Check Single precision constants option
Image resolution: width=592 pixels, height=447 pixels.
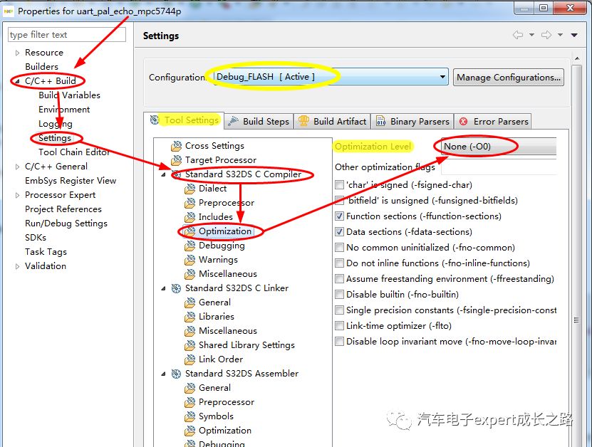point(339,310)
